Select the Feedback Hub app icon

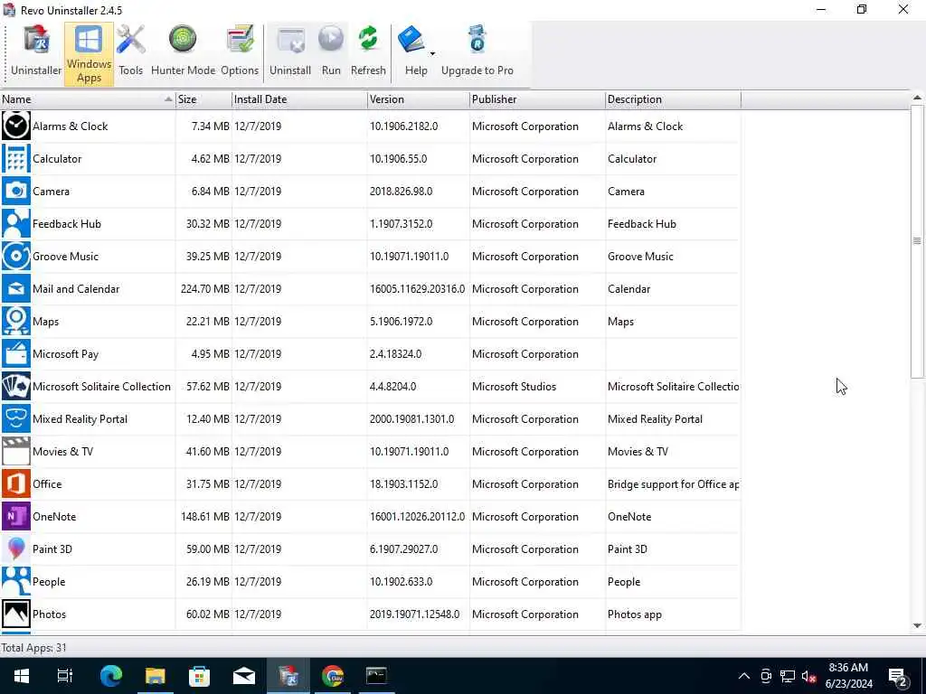point(16,224)
